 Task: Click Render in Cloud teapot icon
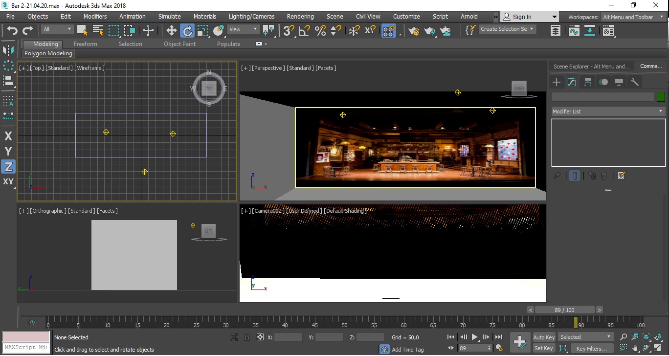pyautogui.click(x=446, y=31)
